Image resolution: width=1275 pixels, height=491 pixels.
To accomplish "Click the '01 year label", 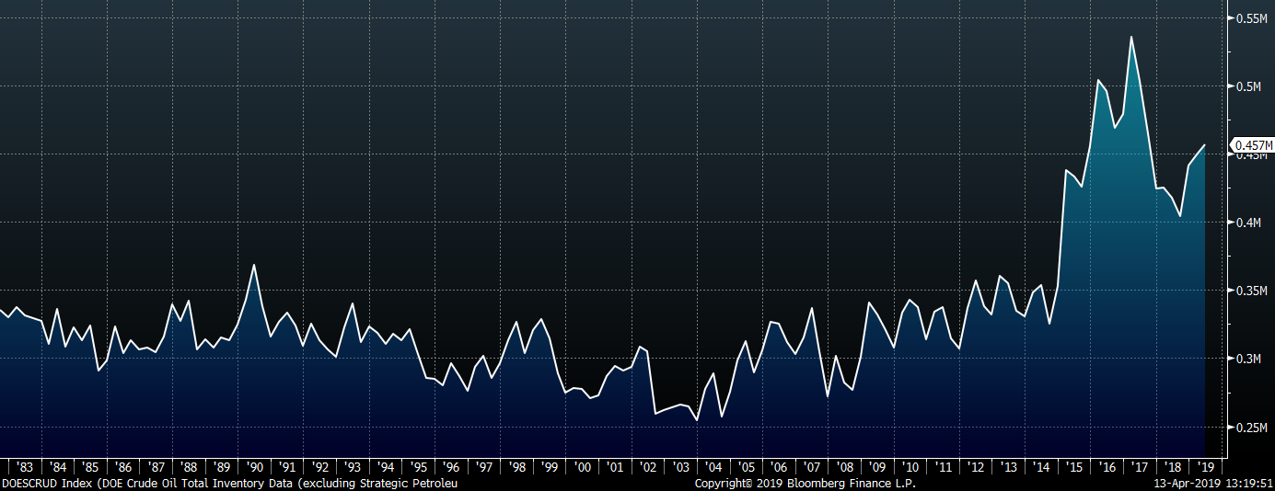I will [x=616, y=467].
